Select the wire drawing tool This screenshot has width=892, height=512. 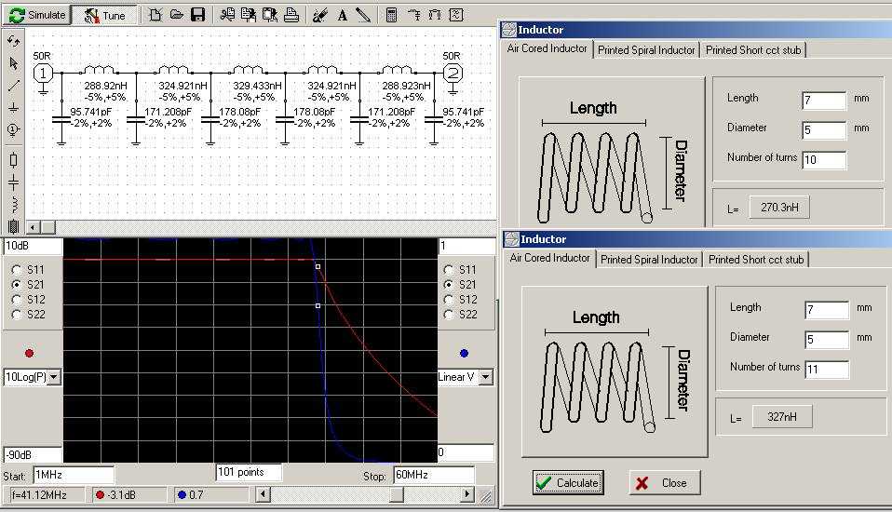tap(13, 86)
